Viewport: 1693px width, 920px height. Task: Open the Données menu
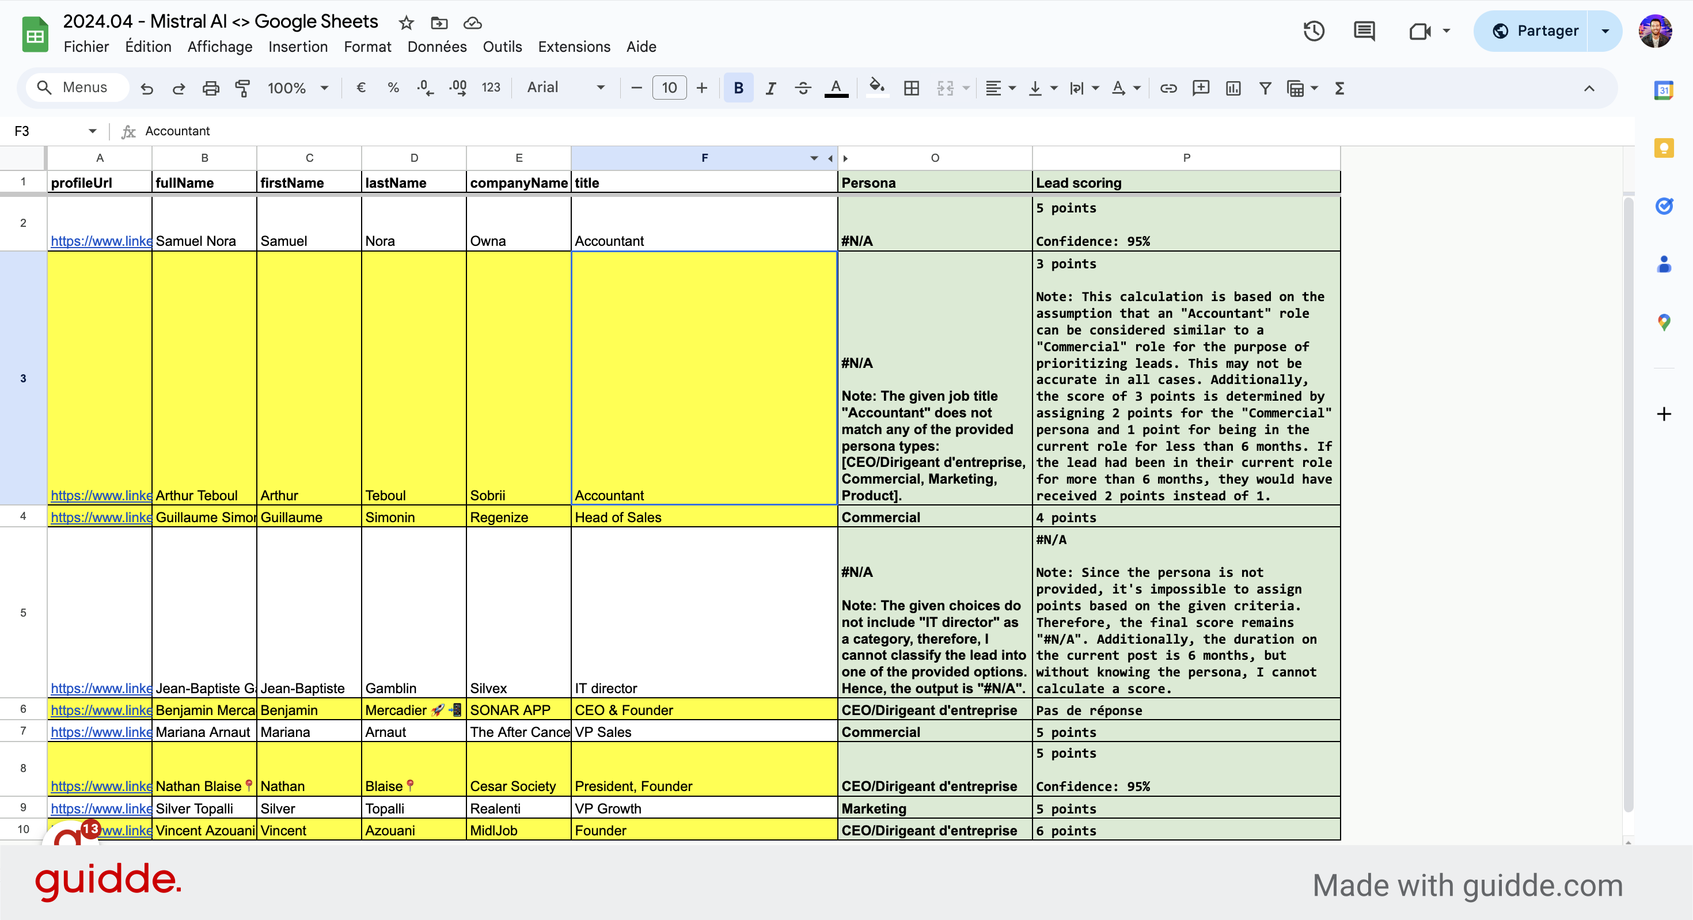436,47
